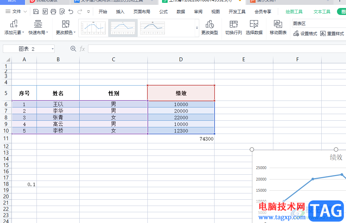Click the formula bar input field
Viewport: 346px width, 223px height.
[x=217, y=49]
